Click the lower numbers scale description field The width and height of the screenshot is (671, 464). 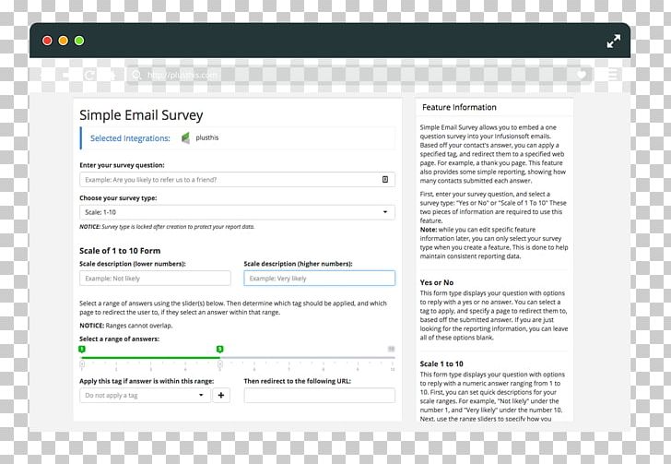click(x=155, y=278)
